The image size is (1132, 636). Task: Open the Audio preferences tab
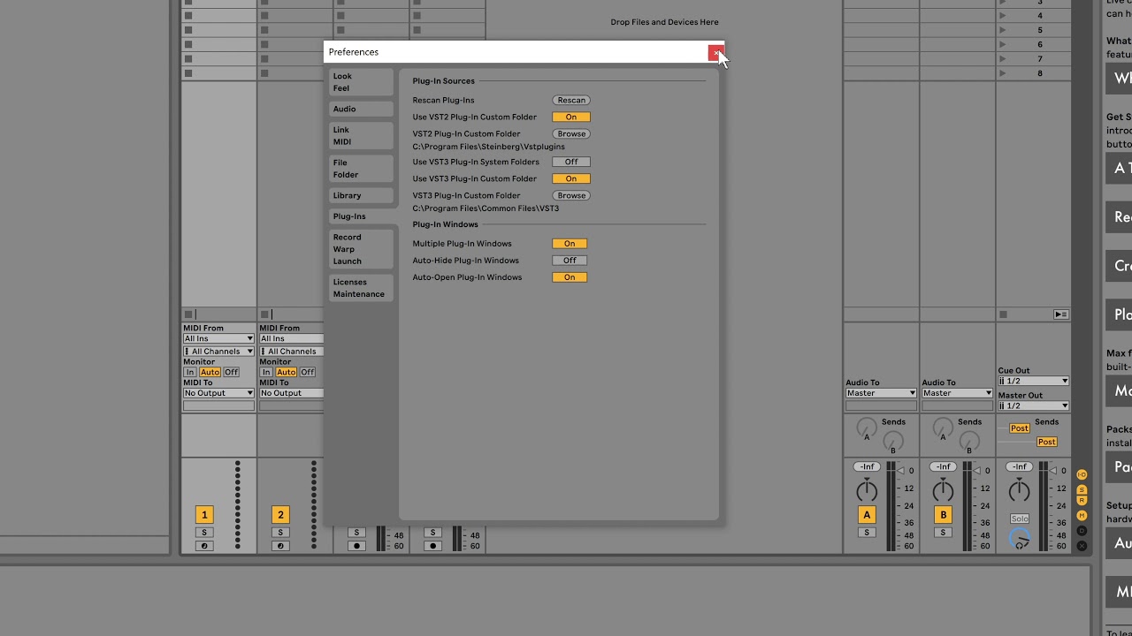pyautogui.click(x=361, y=109)
